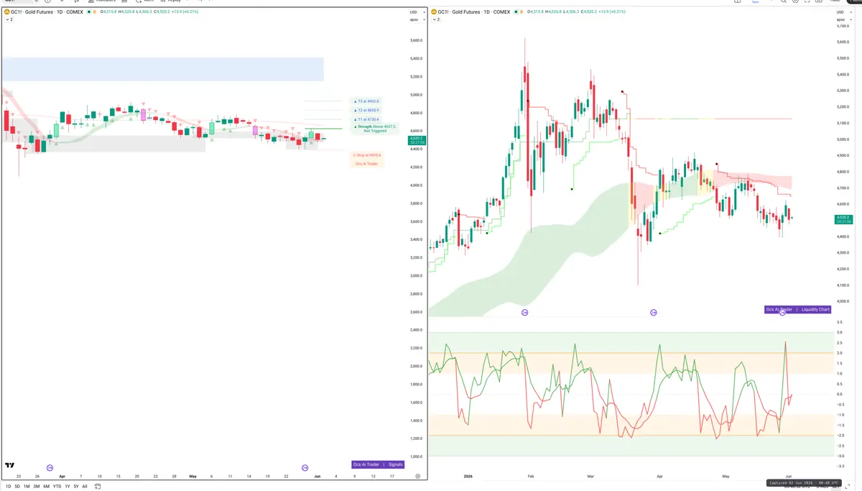Click the Save button in top toolbar

click(x=755, y=2)
